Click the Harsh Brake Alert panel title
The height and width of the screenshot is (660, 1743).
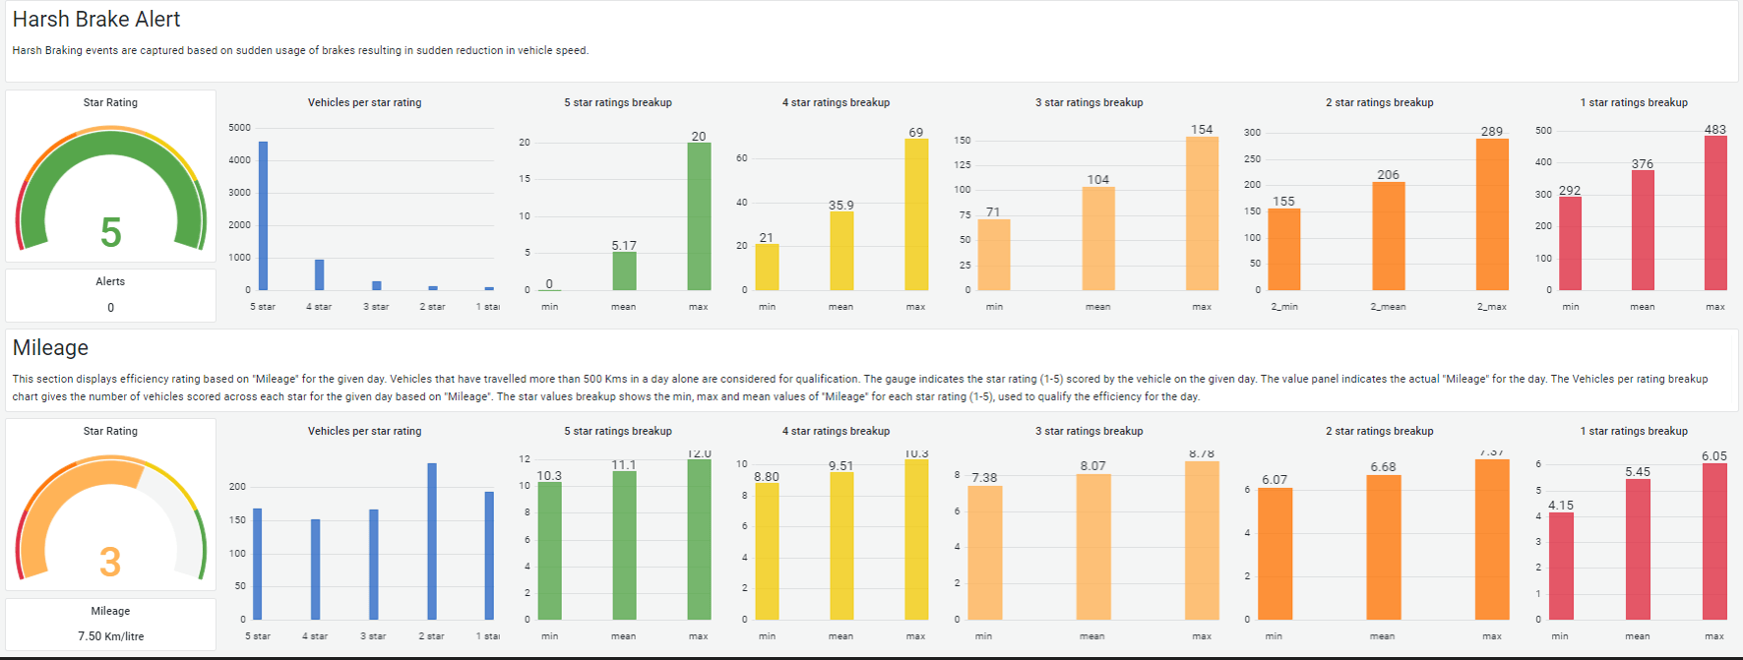click(x=96, y=19)
